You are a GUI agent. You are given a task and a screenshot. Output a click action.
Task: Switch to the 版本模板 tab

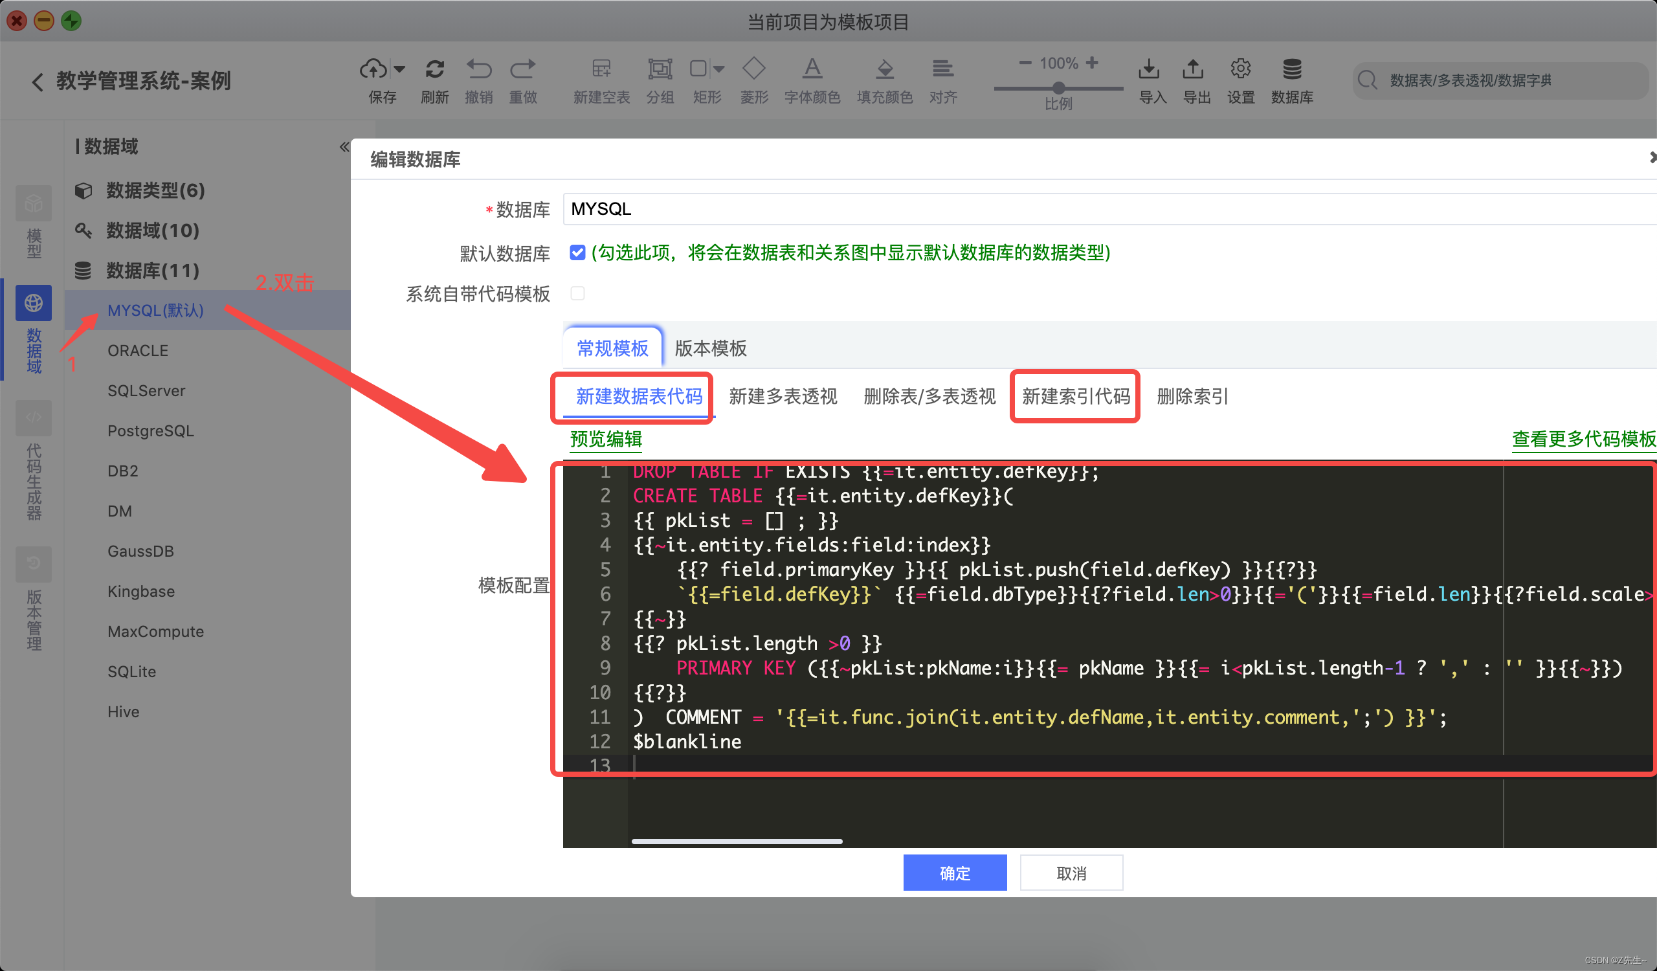[x=711, y=348]
